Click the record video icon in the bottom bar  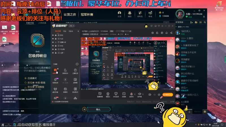(x=150, y=95)
